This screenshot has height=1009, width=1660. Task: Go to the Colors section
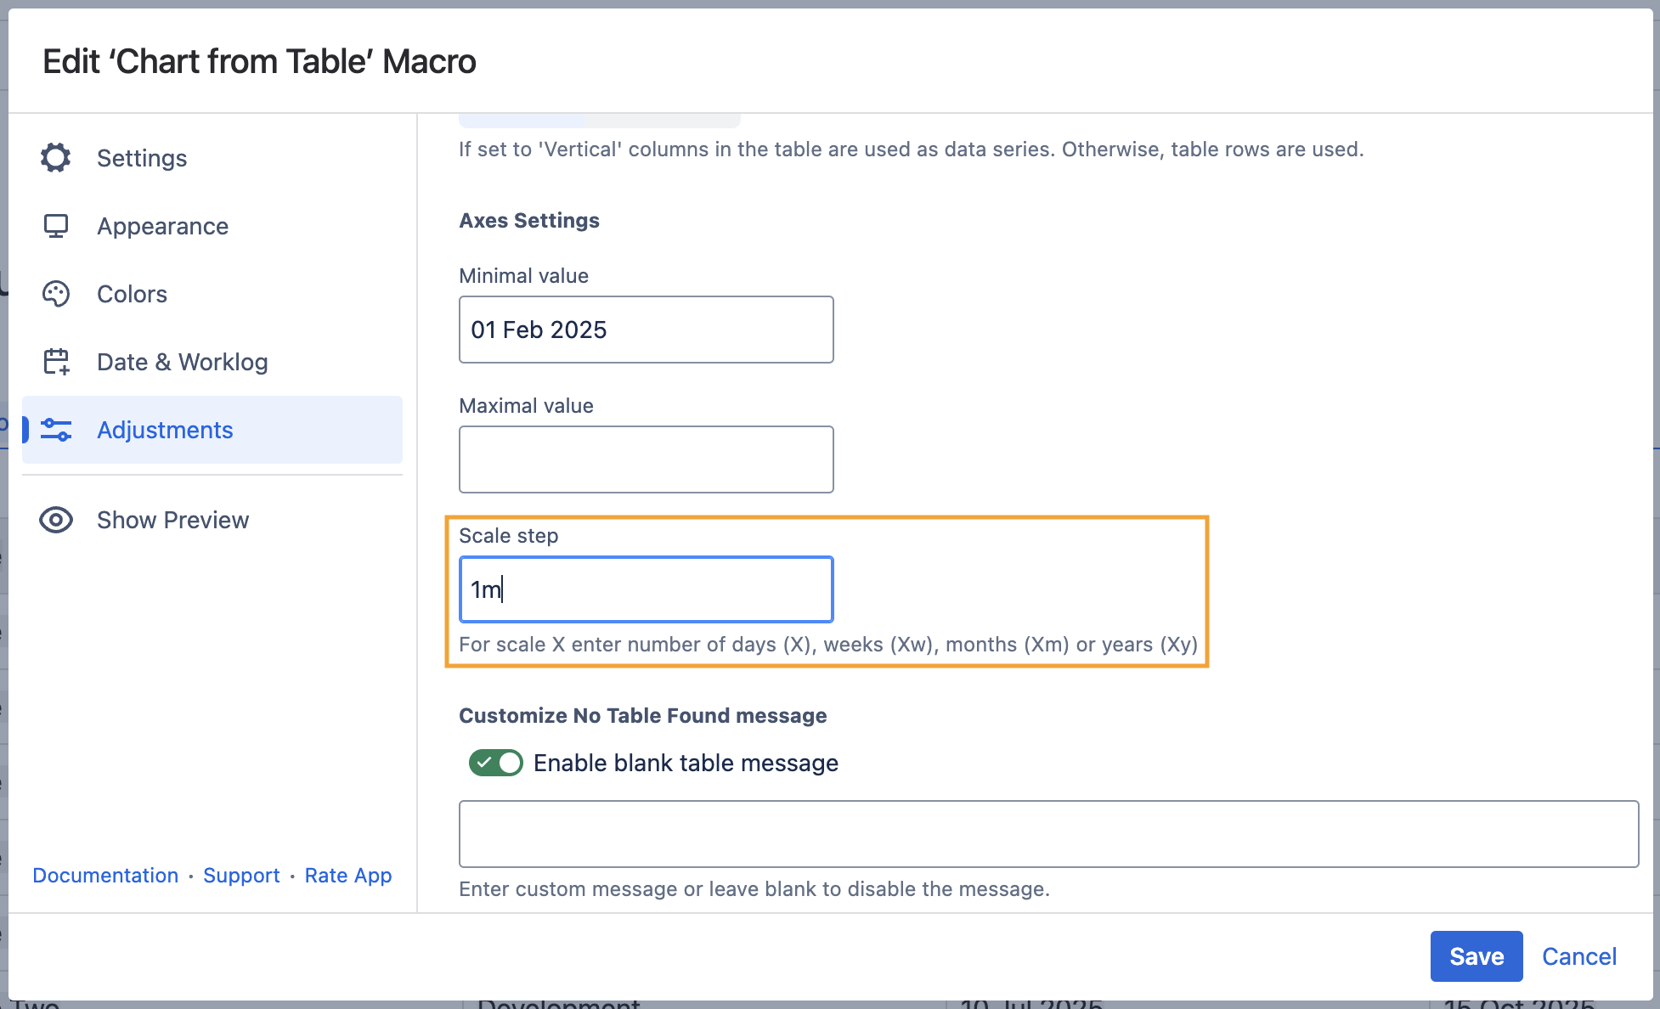tap(132, 294)
